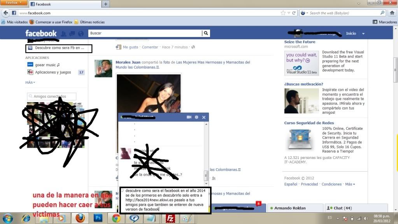Open the ¿Buscas motivación? ad image
The image size is (398, 224).
tap(302, 101)
